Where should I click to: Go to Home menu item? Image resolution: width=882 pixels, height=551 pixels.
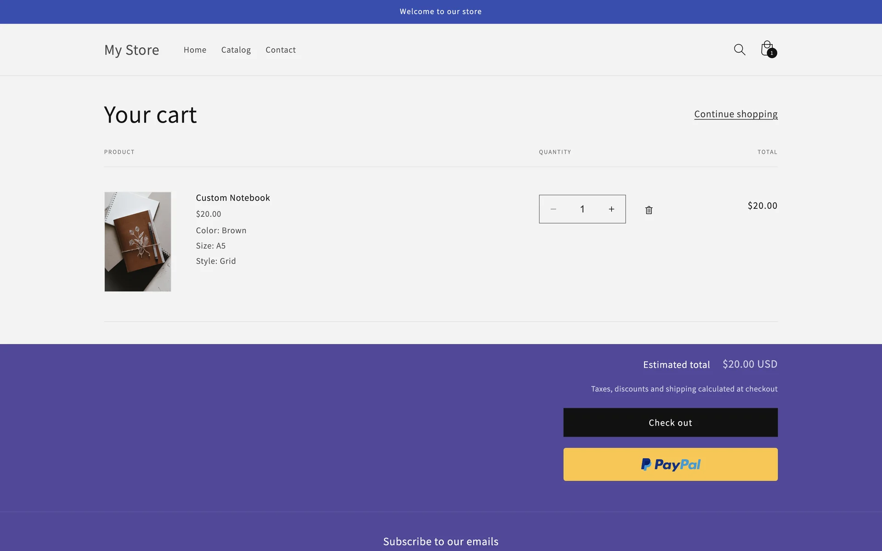pos(195,50)
